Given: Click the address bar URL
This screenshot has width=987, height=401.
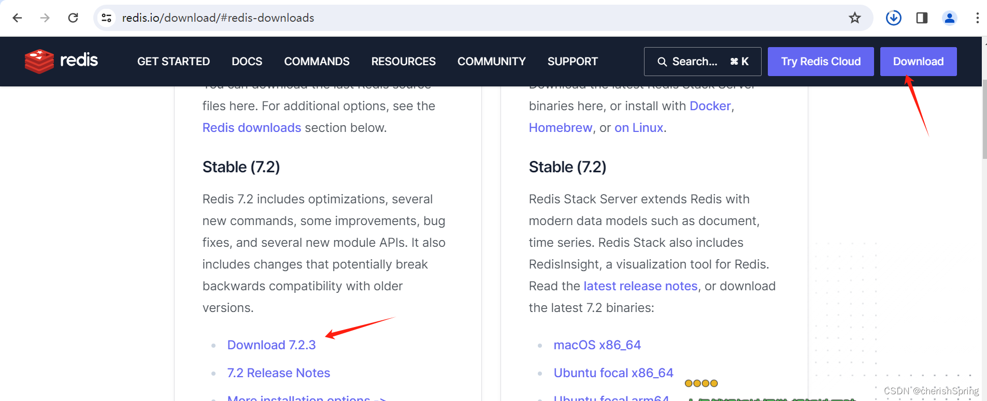Looking at the screenshot, I should tap(218, 18).
